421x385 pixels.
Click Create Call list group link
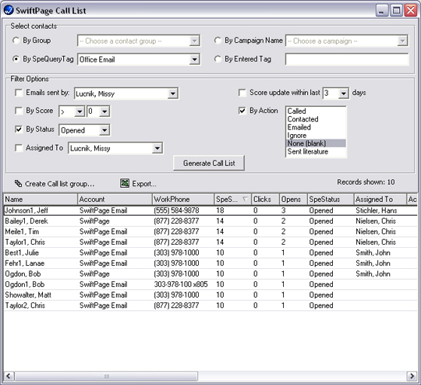point(59,184)
